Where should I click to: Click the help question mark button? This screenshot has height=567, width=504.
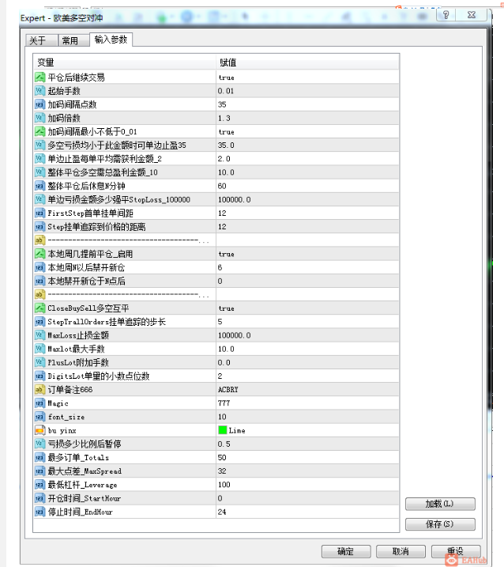point(446,15)
